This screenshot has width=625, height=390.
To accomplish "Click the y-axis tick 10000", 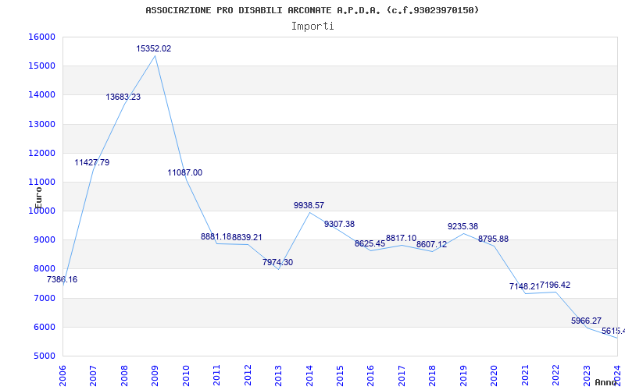I will (x=41, y=211).
